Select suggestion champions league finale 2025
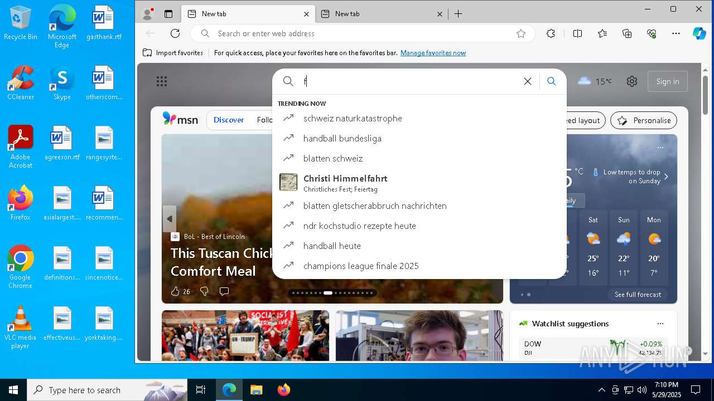 pos(419,266)
